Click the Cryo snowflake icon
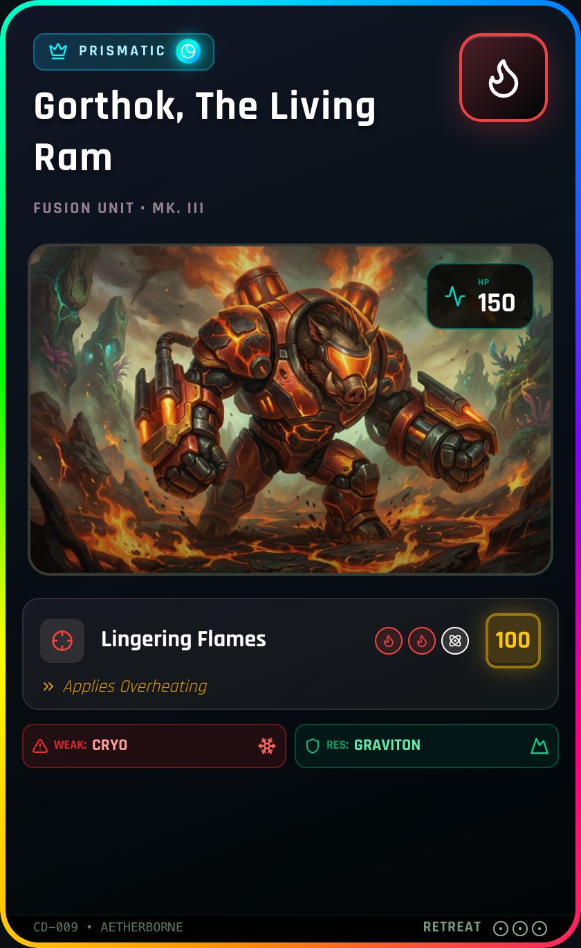Screen dimensions: 581x948 click(267, 746)
